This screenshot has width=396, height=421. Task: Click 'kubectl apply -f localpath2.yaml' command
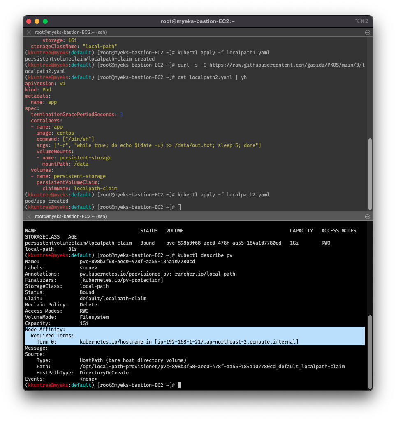(x=224, y=195)
